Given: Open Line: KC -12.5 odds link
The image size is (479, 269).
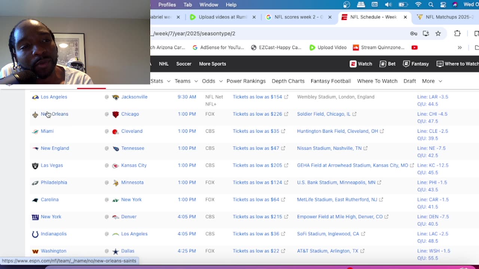Looking at the screenshot, I should [x=433, y=165].
